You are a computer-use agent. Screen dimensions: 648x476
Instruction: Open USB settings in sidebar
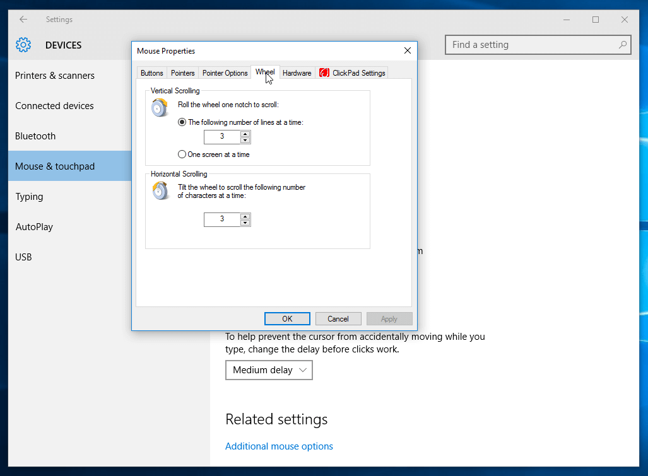click(70, 257)
